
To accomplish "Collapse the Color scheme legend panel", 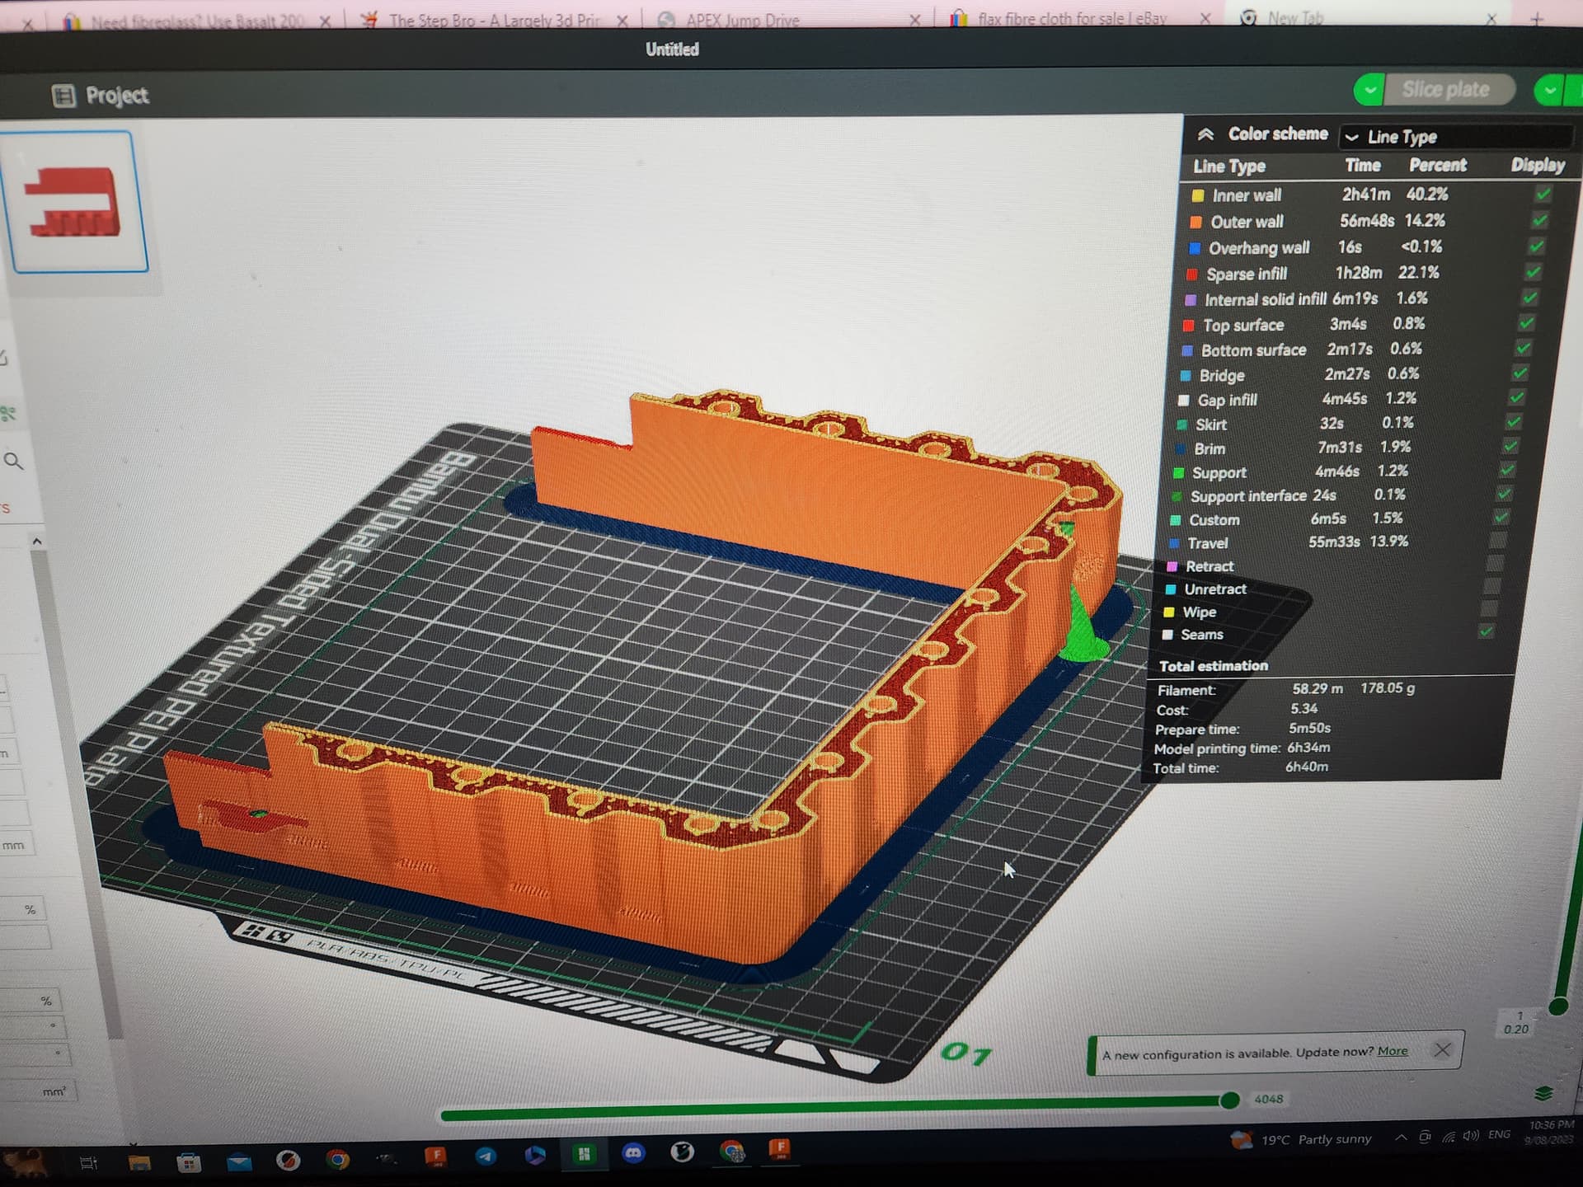I will [1205, 134].
